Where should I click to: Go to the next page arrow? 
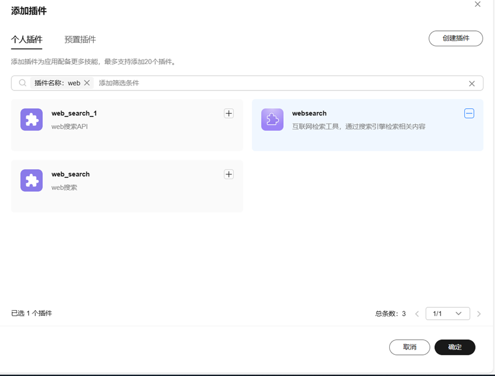pyautogui.click(x=479, y=314)
